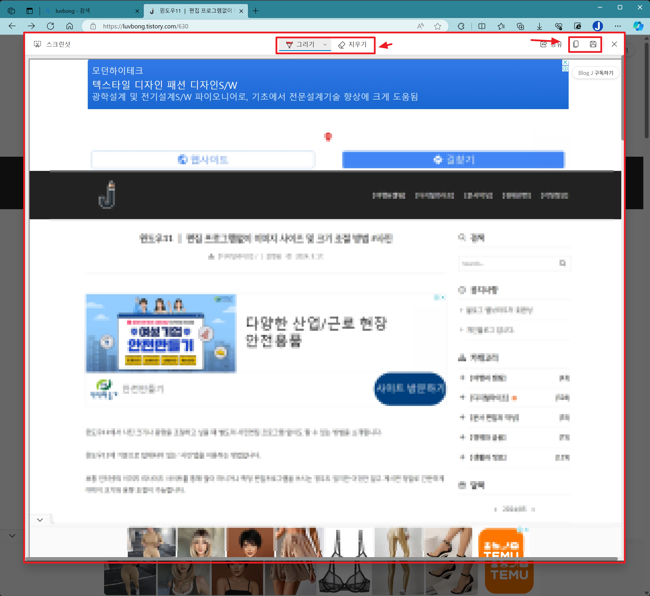Click the Blog J 구독하기 subscribe button

[595, 73]
